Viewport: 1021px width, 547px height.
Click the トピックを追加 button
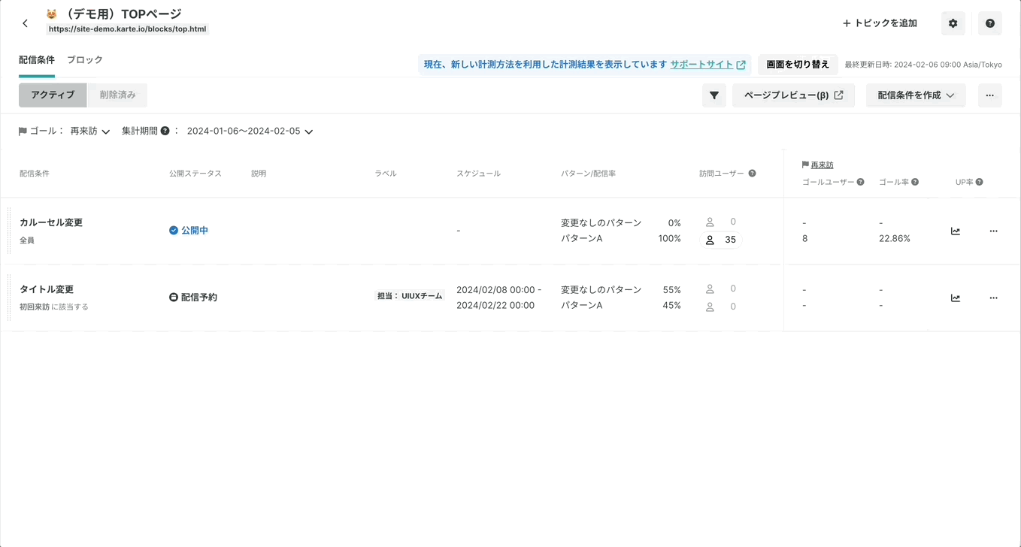[880, 23]
